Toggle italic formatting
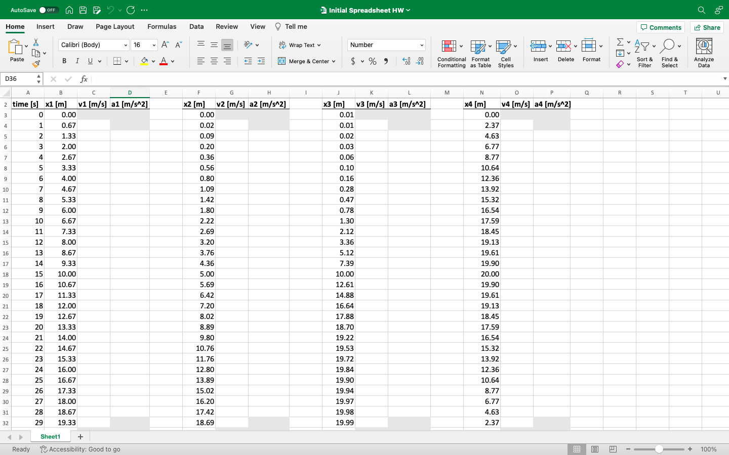The image size is (729, 455). [76, 61]
